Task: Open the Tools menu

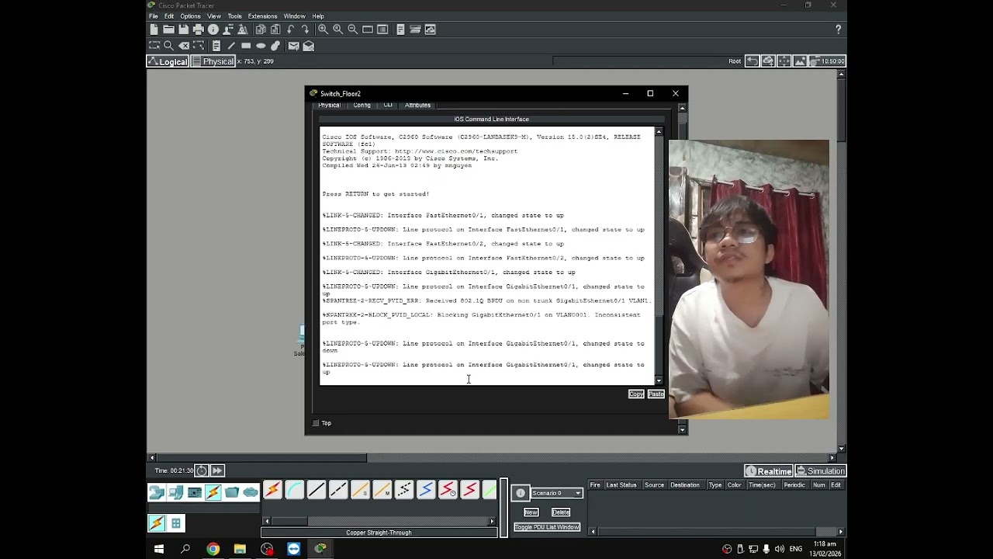Action: (234, 16)
